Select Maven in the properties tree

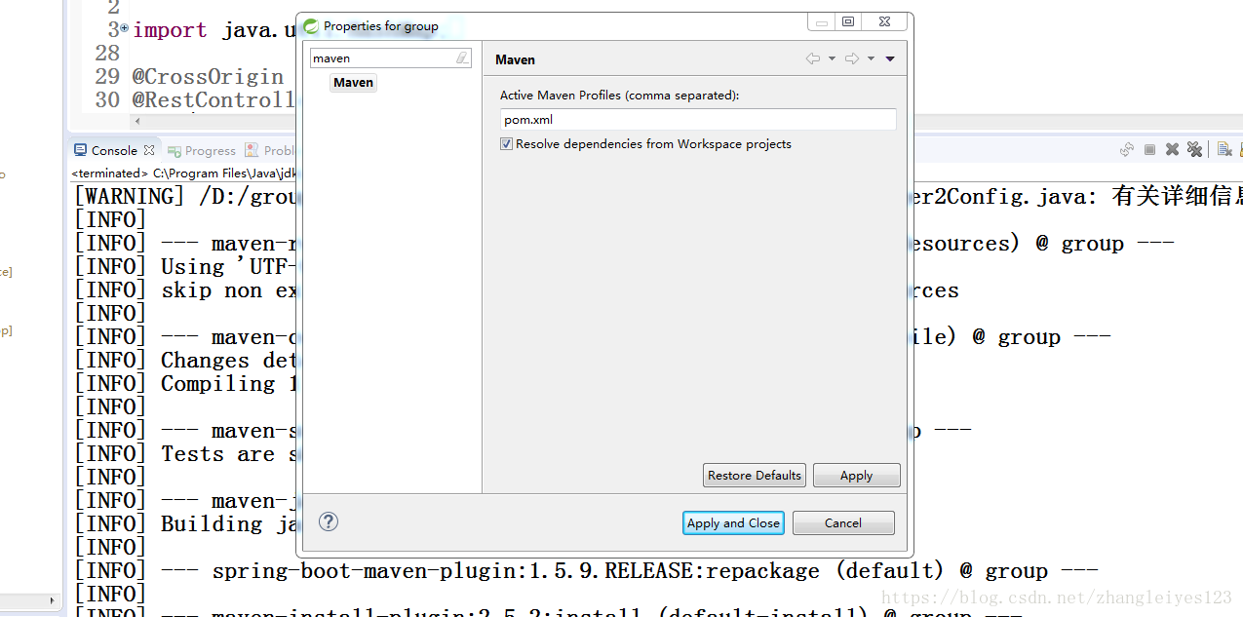[353, 83]
